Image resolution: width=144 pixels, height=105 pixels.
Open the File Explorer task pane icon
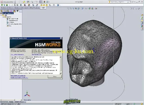coord(142,20)
